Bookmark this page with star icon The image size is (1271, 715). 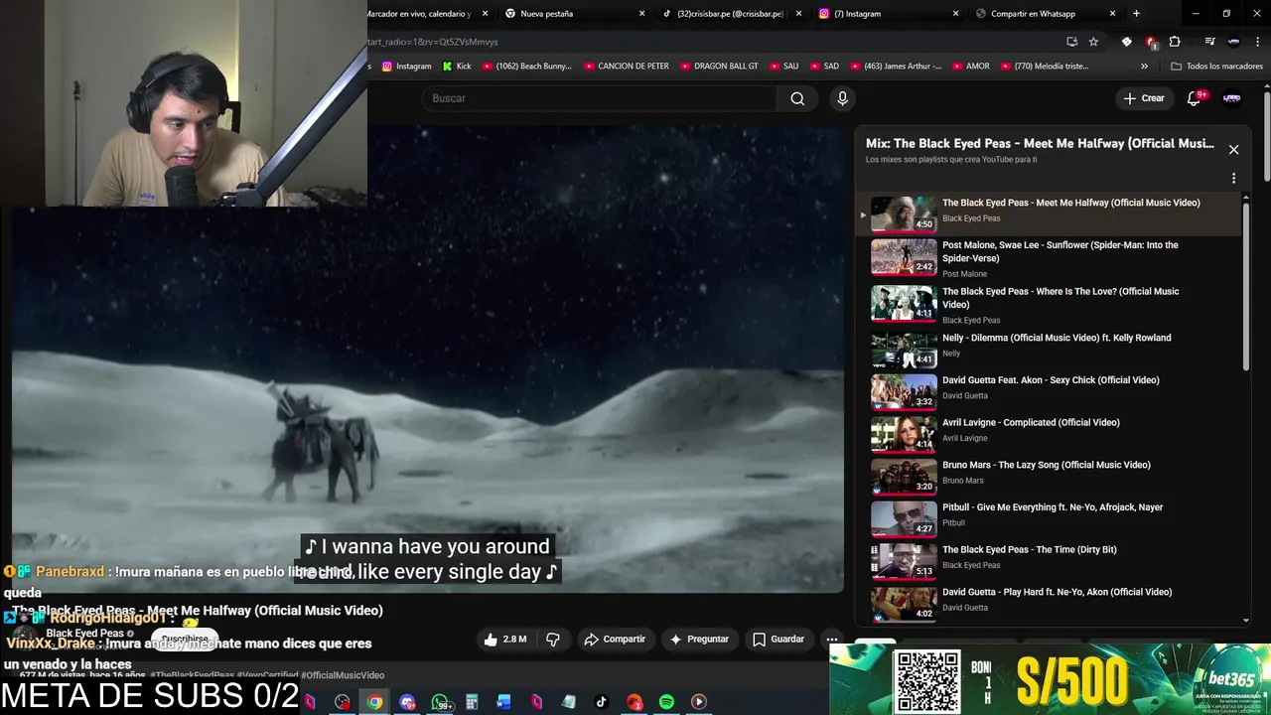click(x=1093, y=42)
